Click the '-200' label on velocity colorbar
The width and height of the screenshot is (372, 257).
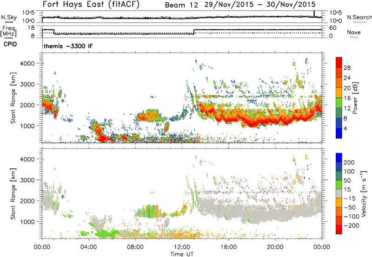351,225
